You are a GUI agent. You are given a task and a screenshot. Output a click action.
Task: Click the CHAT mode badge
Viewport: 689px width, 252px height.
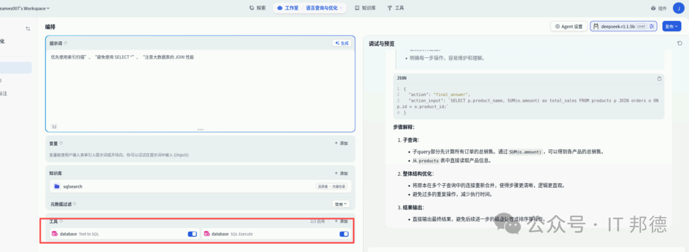641,26
